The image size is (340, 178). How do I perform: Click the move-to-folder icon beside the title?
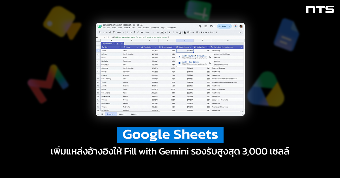point(138,25)
